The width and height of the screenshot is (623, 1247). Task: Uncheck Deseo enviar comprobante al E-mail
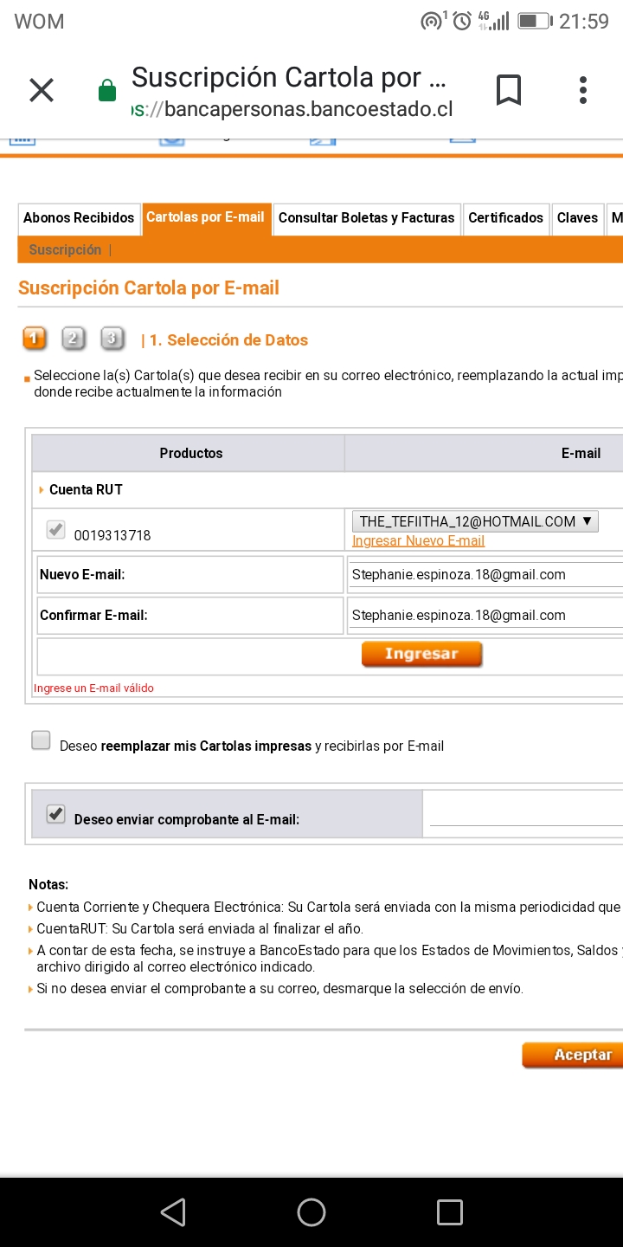55,814
